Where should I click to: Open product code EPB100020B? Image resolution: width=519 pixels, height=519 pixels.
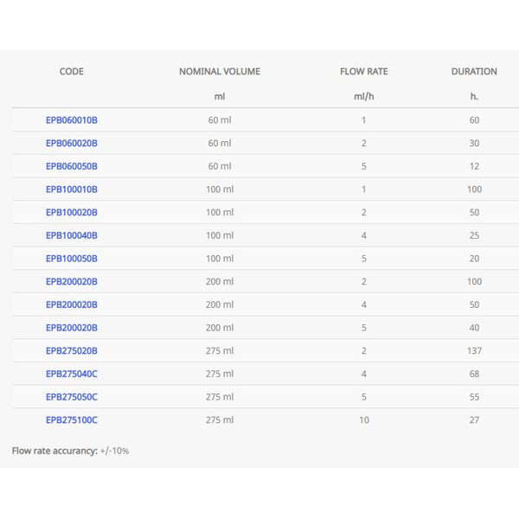point(72,213)
